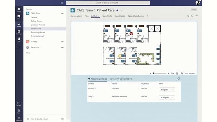Click yellow heart alert on floor plan
The height and width of the screenshot is (122, 217).
[120, 56]
